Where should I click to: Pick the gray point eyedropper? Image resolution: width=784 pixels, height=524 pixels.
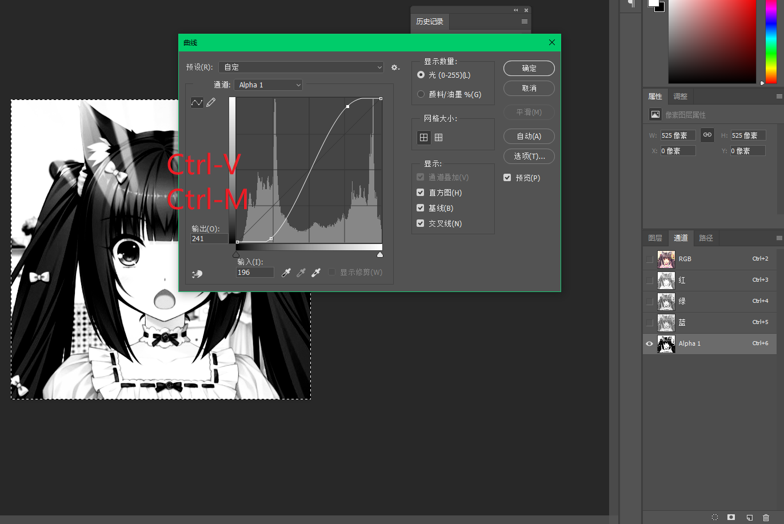click(301, 273)
